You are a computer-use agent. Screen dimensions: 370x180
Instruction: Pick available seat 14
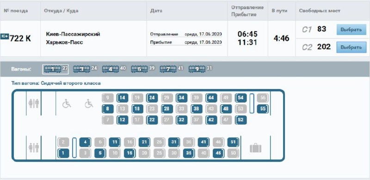coord(123,98)
